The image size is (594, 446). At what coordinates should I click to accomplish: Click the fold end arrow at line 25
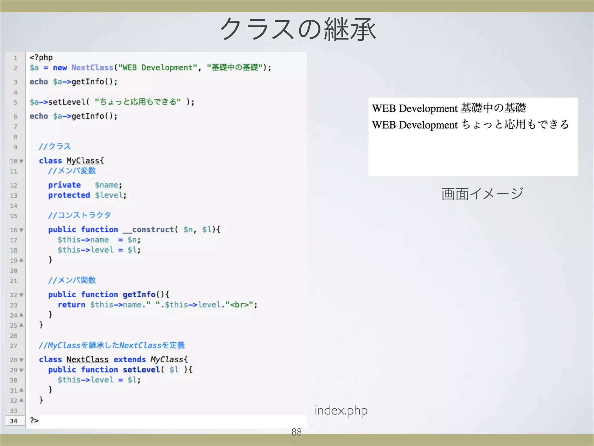pos(21,325)
